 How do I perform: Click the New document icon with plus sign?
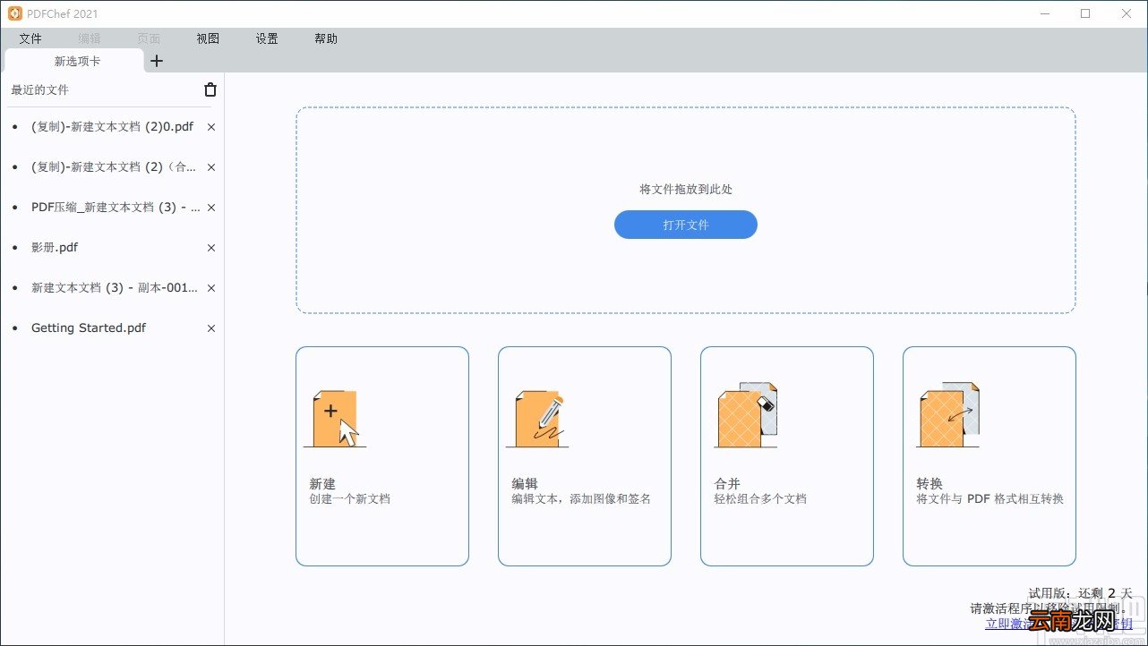coord(335,419)
